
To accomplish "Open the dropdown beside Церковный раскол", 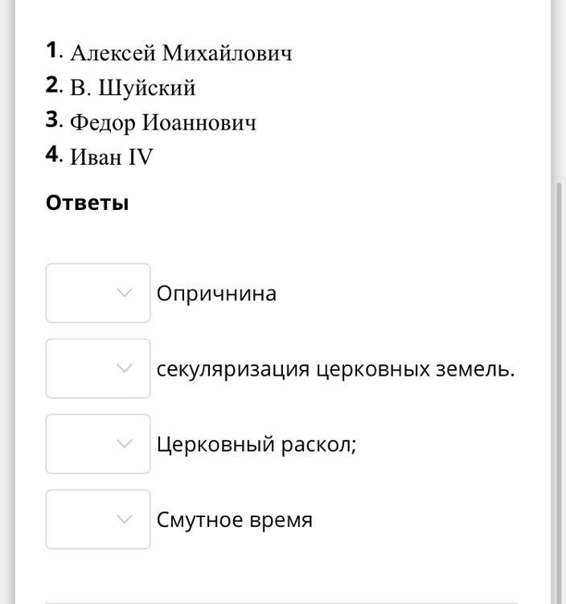I will (x=97, y=444).
